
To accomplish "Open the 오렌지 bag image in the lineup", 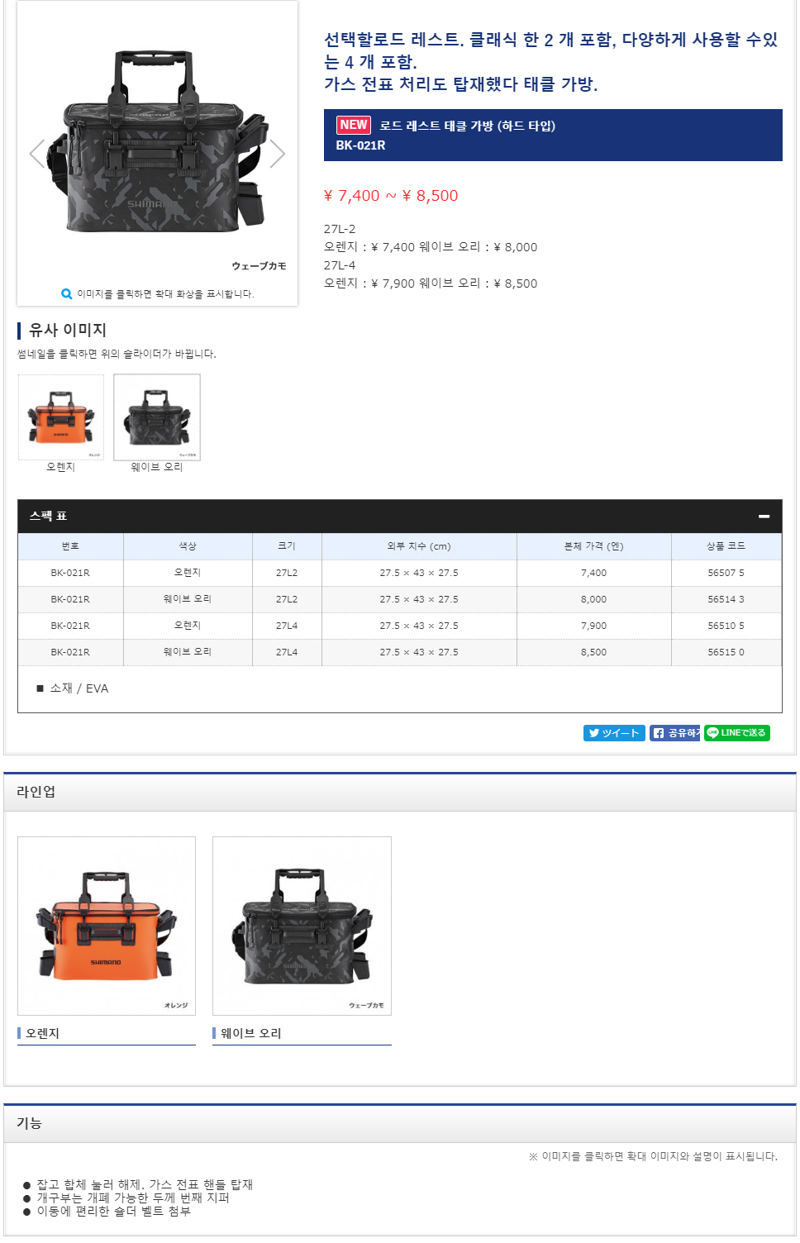I will coord(107,926).
